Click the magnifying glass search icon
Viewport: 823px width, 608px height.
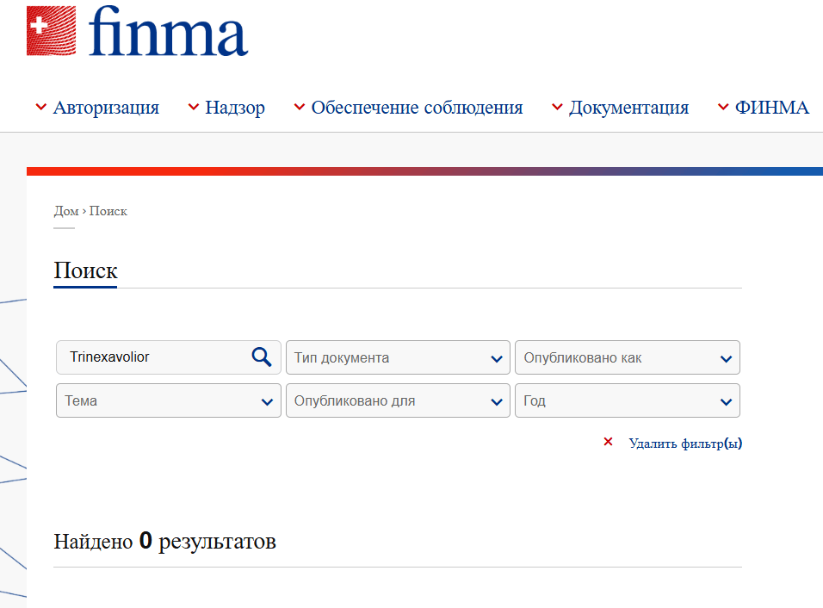261,357
